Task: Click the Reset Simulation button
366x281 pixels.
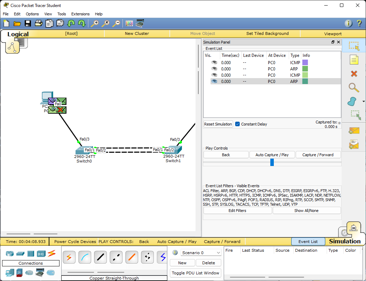Action: [218, 124]
